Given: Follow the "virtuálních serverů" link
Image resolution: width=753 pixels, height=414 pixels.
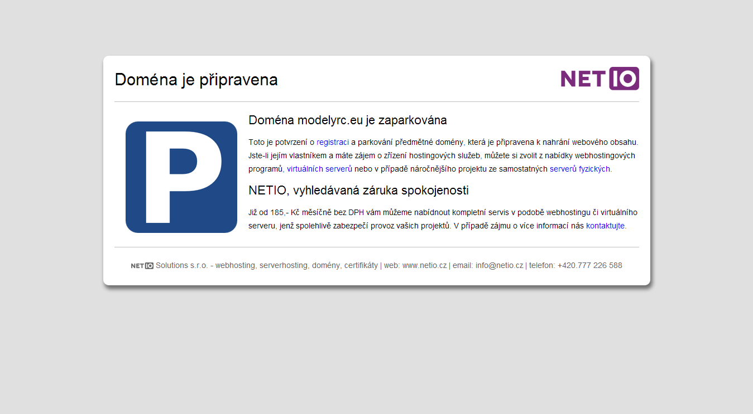Looking at the screenshot, I should coord(319,169).
